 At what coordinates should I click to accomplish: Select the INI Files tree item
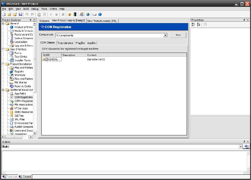(19, 116)
